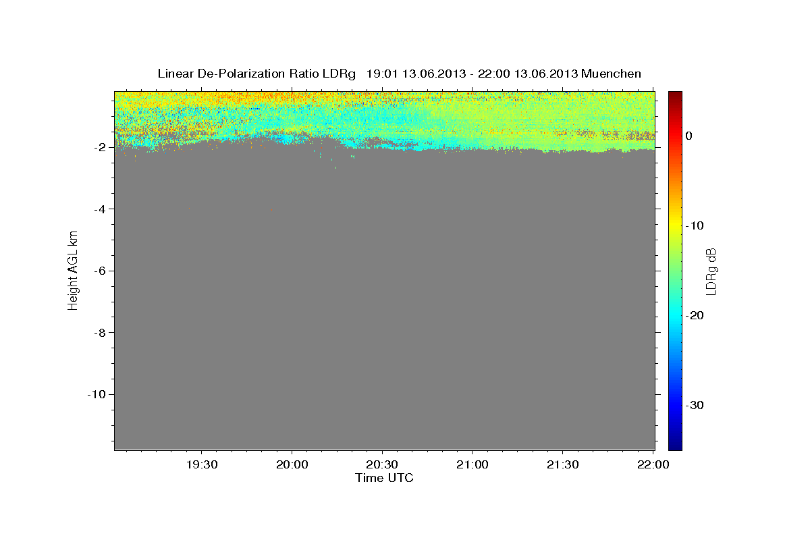The image size is (810, 540).
Task: Click the -4 height tick label
Action: (99, 209)
